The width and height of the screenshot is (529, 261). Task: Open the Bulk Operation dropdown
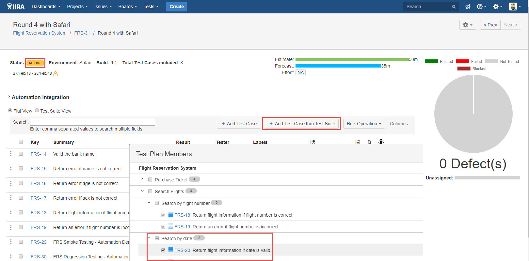point(364,124)
